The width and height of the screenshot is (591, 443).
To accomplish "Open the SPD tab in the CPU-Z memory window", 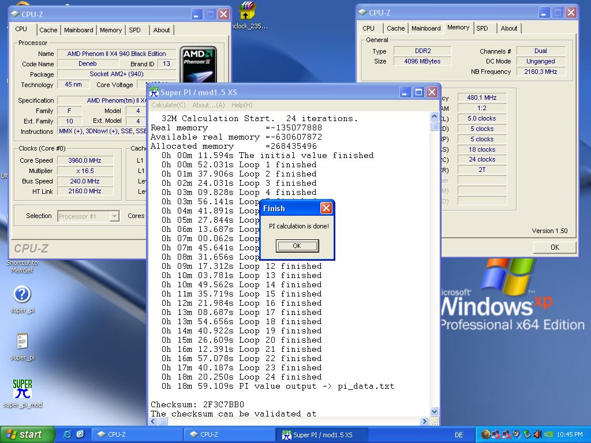I will pos(482,28).
